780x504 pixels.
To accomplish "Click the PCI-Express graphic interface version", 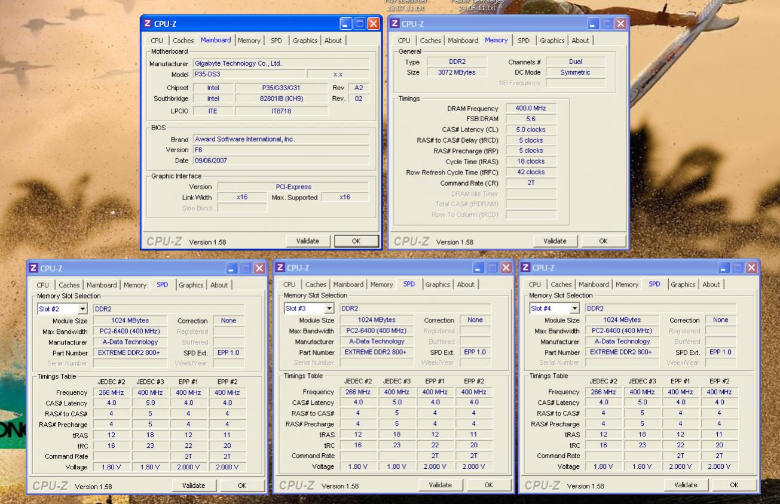I will (293, 186).
